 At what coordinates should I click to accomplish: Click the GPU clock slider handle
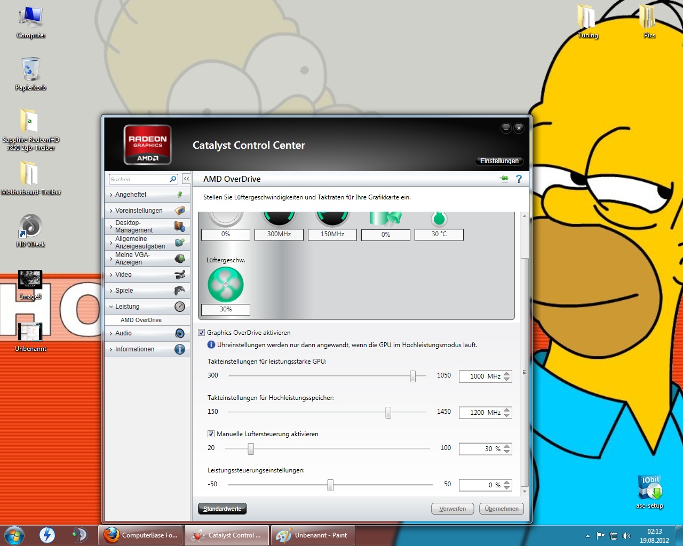pos(412,376)
